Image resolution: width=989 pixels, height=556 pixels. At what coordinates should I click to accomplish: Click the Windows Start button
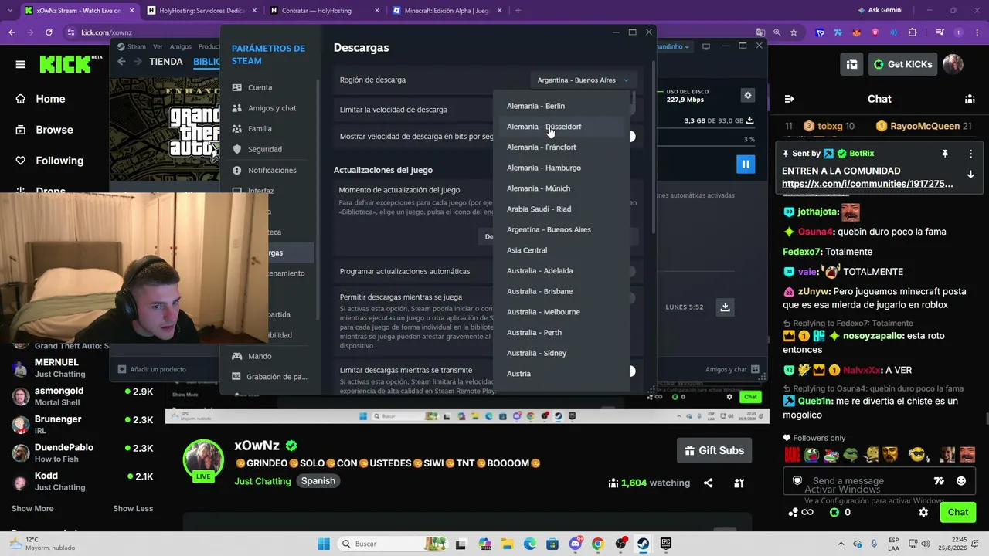[324, 544]
